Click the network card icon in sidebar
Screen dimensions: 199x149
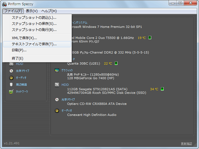11,92
